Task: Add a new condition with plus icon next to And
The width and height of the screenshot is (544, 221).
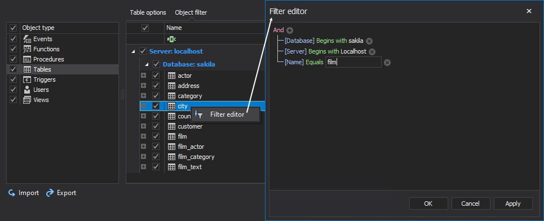Action: [290, 30]
